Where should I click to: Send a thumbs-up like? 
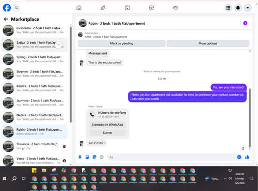tap(247, 157)
